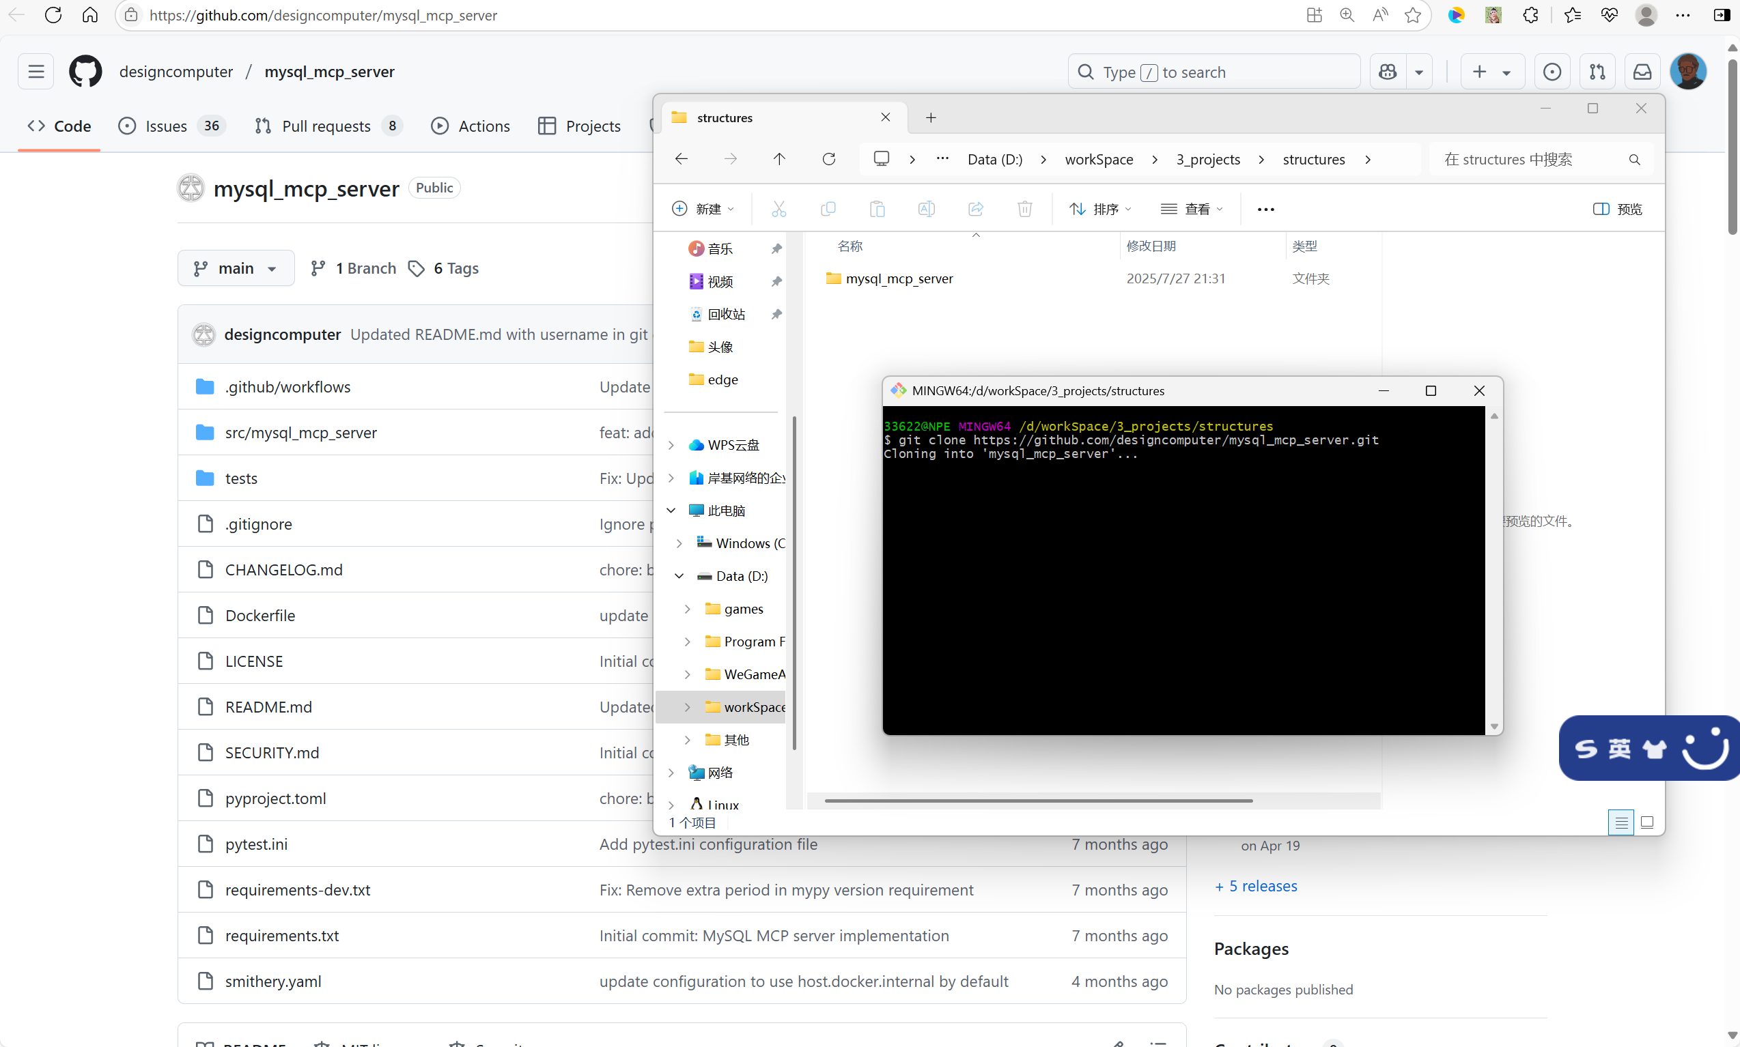Toggle the Explorer preview pane button
This screenshot has height=1047, width=1740.
1618,209
